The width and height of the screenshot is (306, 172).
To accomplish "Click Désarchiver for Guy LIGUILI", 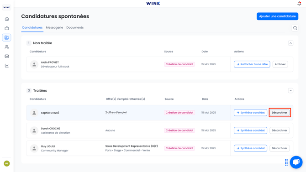I will [x=280, y=148].
